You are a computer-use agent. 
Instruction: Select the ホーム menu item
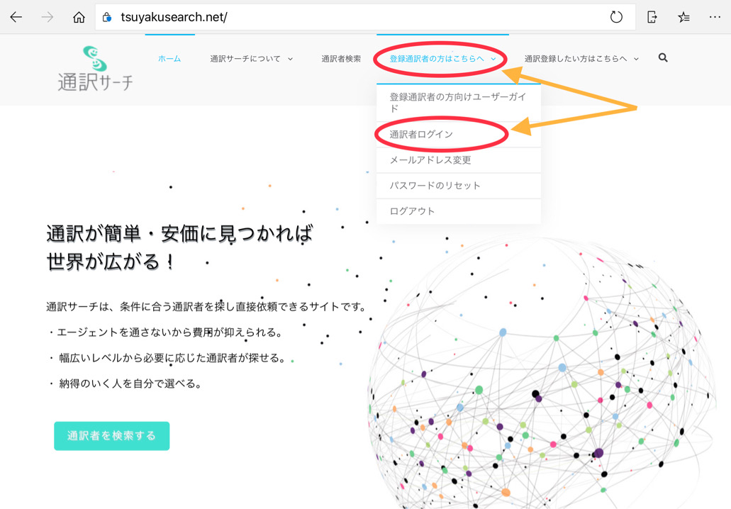(169, 60)
